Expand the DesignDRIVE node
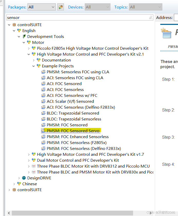The height and width of the screenshot is (216, 178). 19,178
